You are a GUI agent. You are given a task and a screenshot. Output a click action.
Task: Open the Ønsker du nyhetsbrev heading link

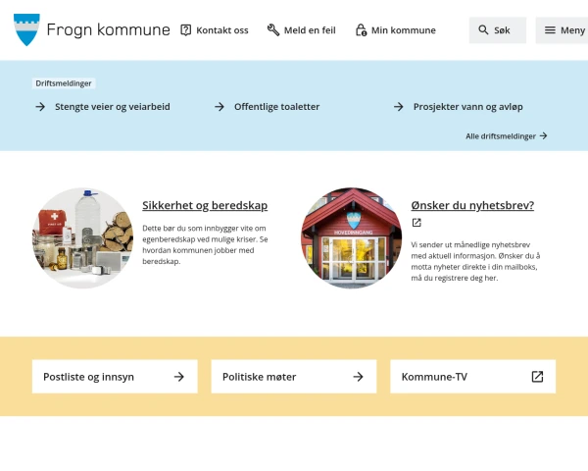(472, 205)
